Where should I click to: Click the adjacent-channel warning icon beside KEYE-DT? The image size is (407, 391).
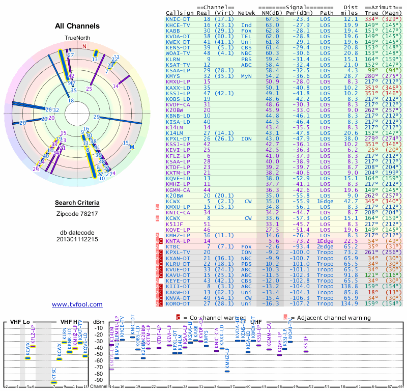[158, 280]
